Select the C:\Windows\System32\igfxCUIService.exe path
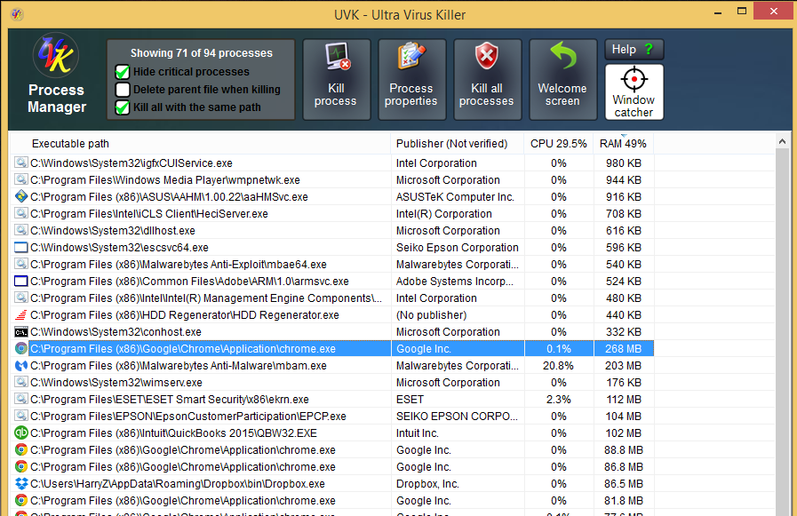This screenshot has height=516, width=797. [x=132, y=163]
